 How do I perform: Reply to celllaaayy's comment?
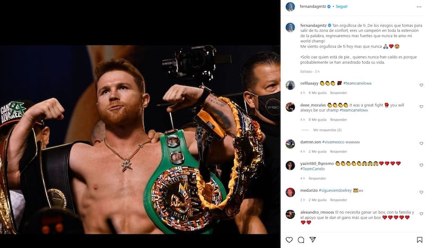tap(338, 93)
